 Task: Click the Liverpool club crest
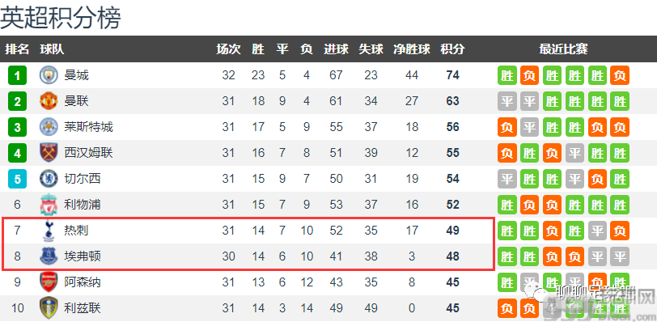pyautogui.click(x=49, y=205)
